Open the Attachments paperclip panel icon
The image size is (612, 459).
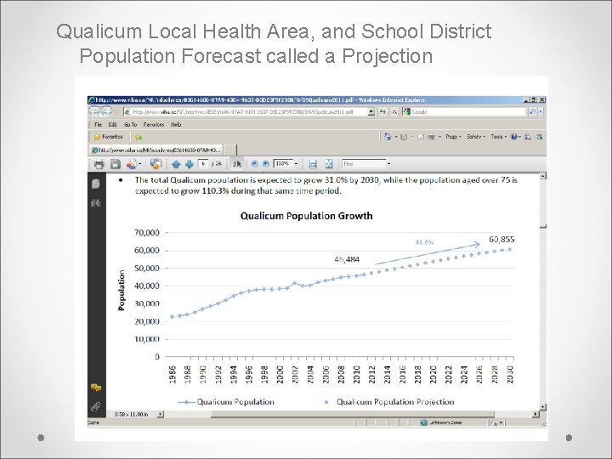click(x=96, y=406)
